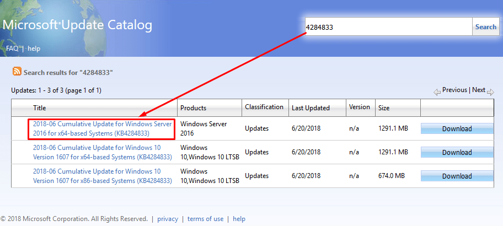Click the Search button
The height and width of the screenshot is (226, 503).
486,26
